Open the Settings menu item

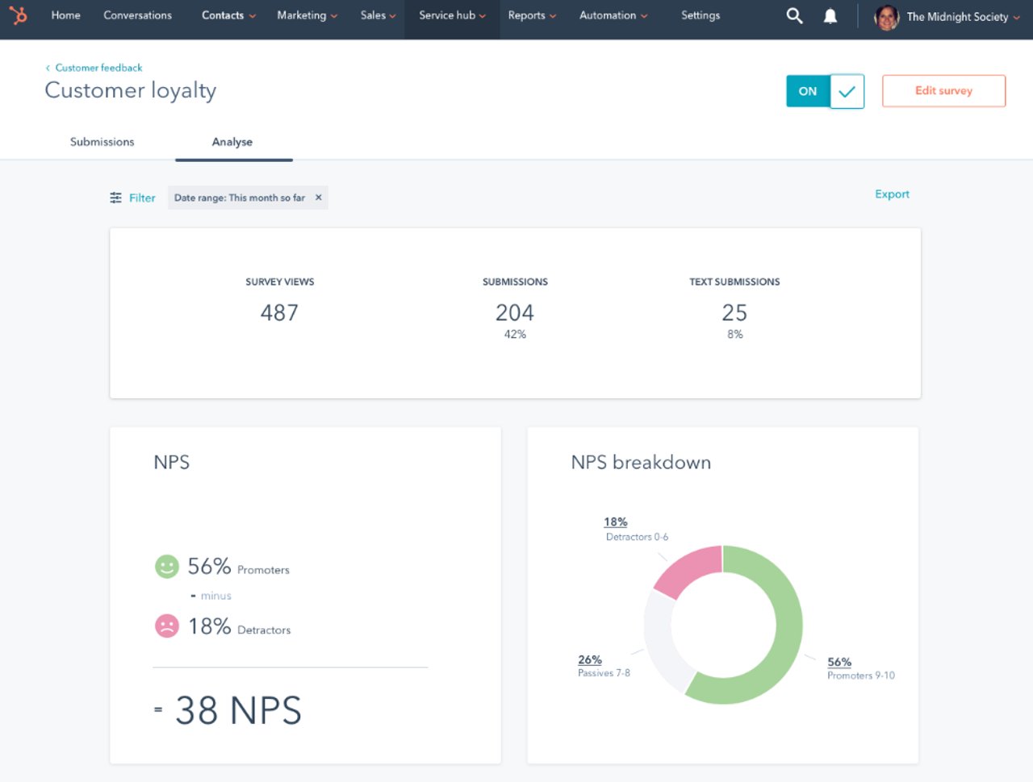(x=700, y=15)
